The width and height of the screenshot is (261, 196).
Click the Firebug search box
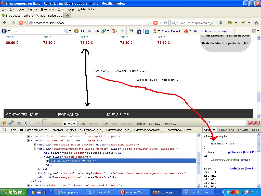click(226, 123)
